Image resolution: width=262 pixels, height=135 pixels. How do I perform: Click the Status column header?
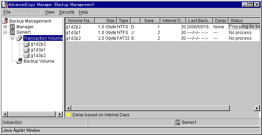(244, 21)
